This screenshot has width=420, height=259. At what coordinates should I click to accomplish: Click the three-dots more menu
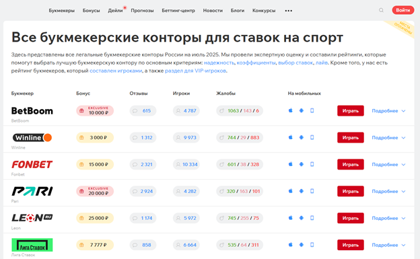[289, 11]
